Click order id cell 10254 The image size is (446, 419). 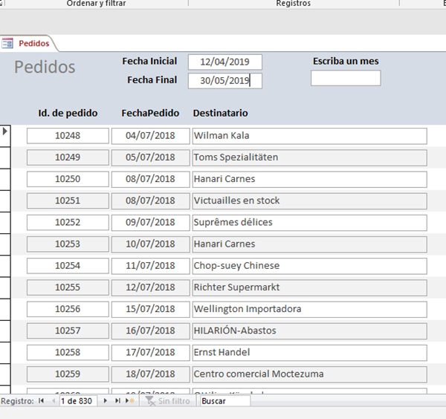pos(68,266)
